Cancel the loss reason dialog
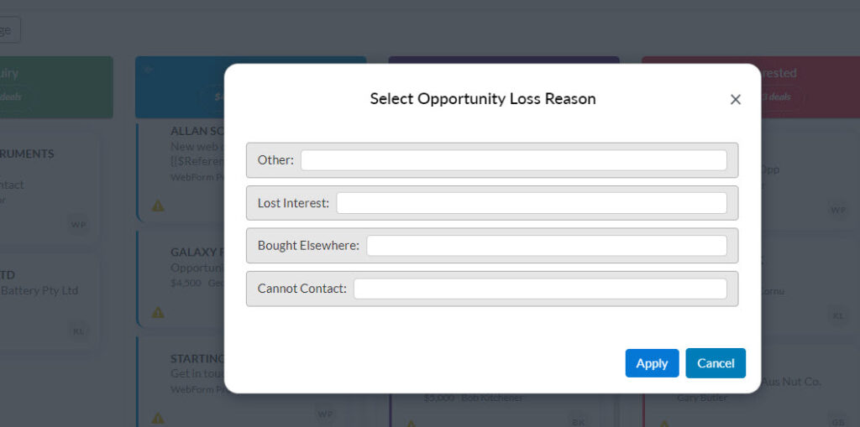 pos(716,363)
